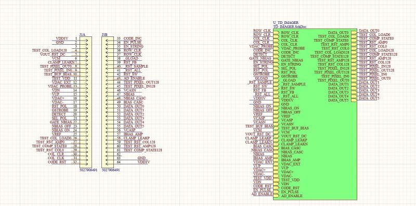This screenshot has height=206, width=416.
Task: Select unconnected pin number 62 on J1B
Action: (119, 154)
